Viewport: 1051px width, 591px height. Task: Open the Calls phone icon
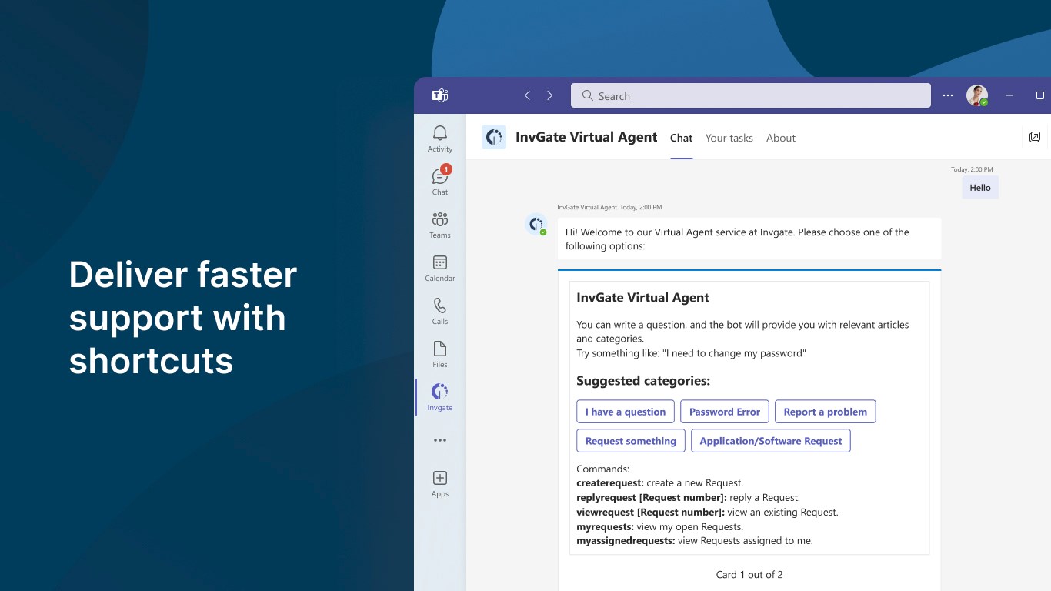440,306
